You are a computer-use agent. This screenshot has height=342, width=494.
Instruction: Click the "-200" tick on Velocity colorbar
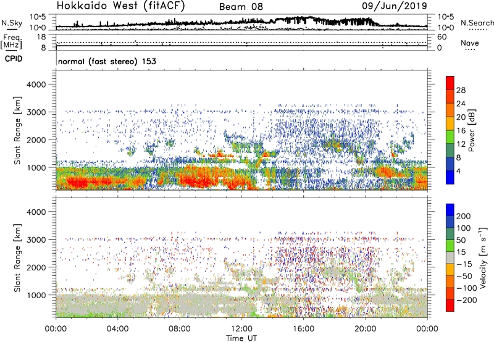tap(467, 300)
